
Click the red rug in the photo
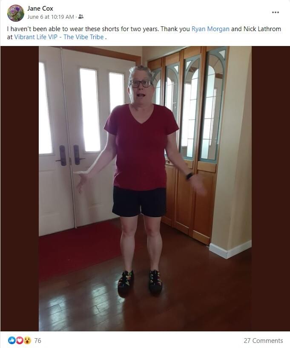(x=80, y=249)
